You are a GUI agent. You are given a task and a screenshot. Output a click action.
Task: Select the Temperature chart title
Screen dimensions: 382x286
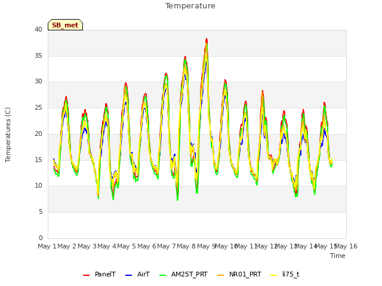click(x=190, y=6)
